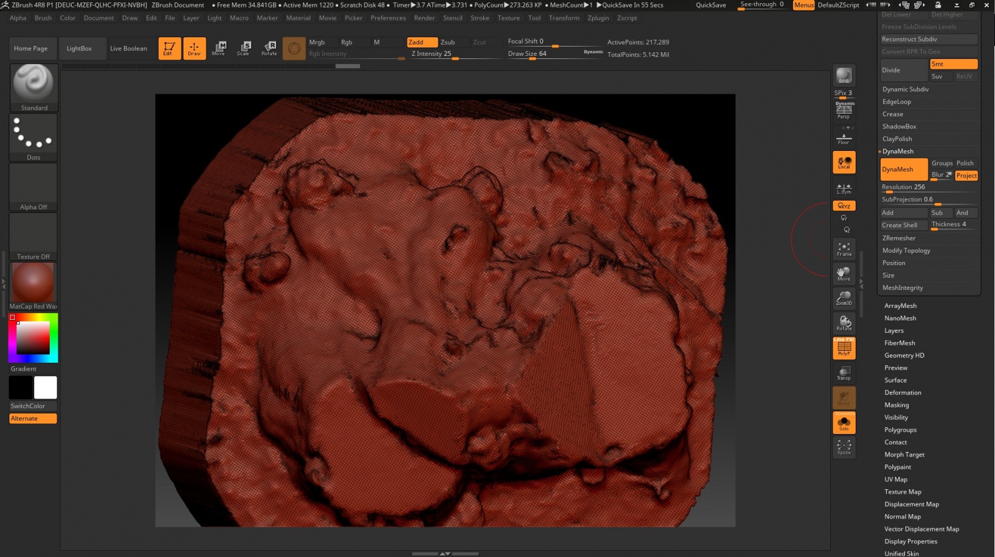Expand the ZRemesher section
995x557 pixels.
pos(899,238)
